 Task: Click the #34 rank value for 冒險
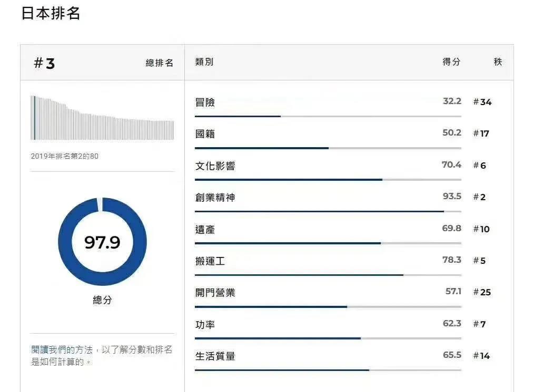[x=482, y=102]
